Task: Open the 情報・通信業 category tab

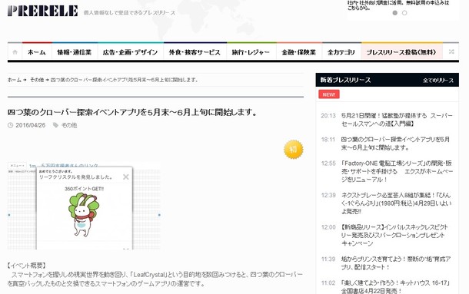Action: pyautogui.click(x=75, y=52)
